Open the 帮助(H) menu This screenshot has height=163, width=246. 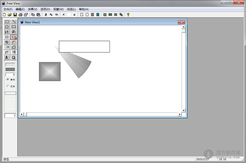[x=84, y=9]
